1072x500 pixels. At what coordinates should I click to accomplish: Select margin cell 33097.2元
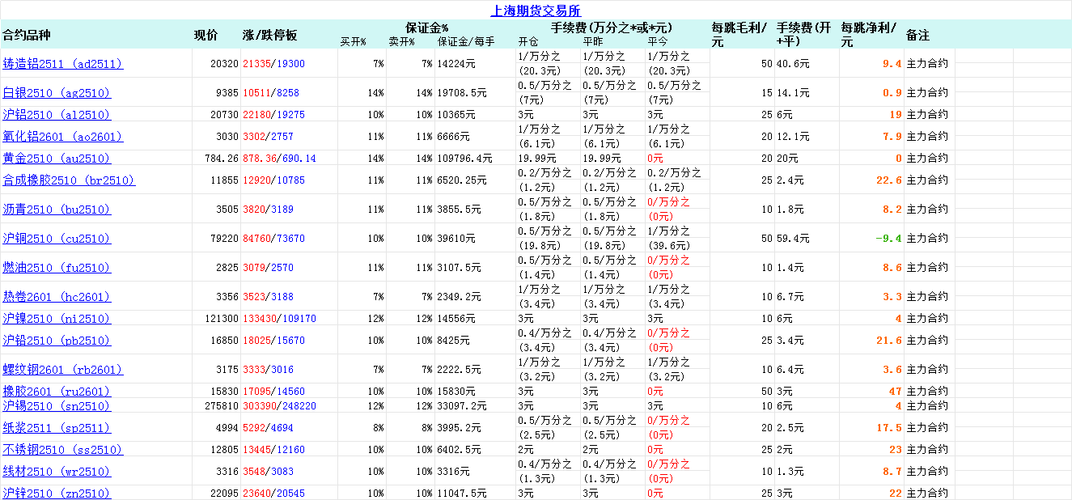[x=462, y=406]
